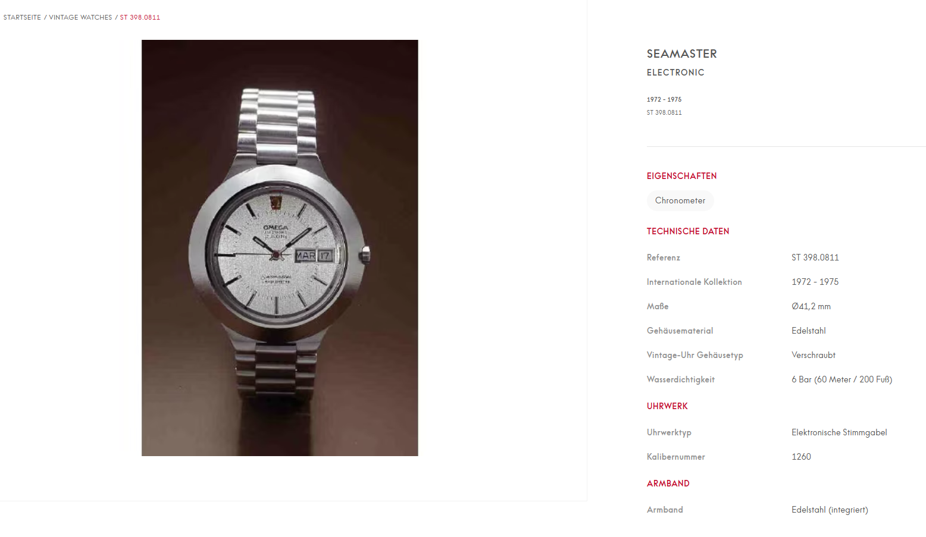Viewport: 926px width, 537px height.
Task: Click the Ø41,2 mm dimension value
Action: 811,306
